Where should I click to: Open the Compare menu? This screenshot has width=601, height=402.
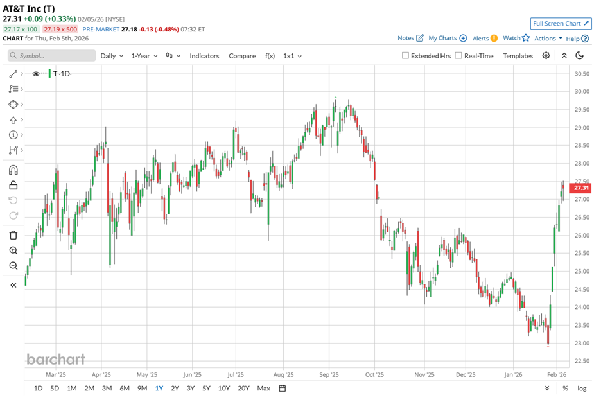point(242,56)
